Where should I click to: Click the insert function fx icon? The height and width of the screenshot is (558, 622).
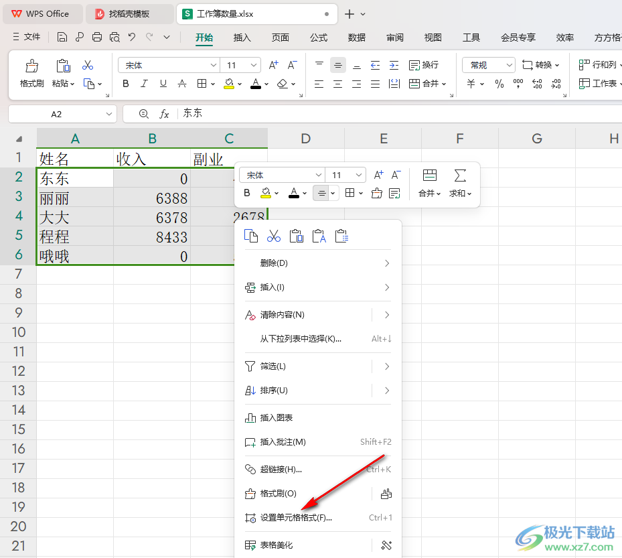tap(164, 115)
